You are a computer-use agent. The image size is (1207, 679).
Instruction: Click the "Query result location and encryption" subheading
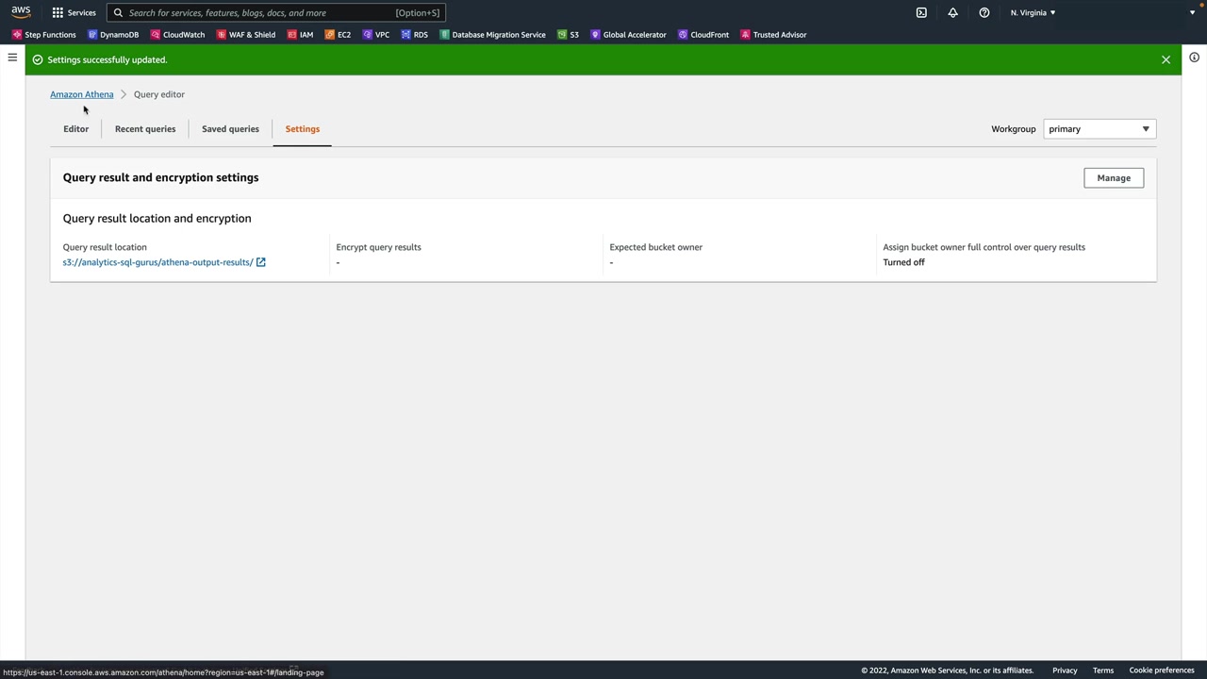click(157, 218)
